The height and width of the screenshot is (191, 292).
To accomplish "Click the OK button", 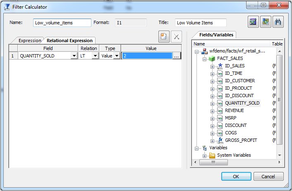I will click(x=236, y=176).
